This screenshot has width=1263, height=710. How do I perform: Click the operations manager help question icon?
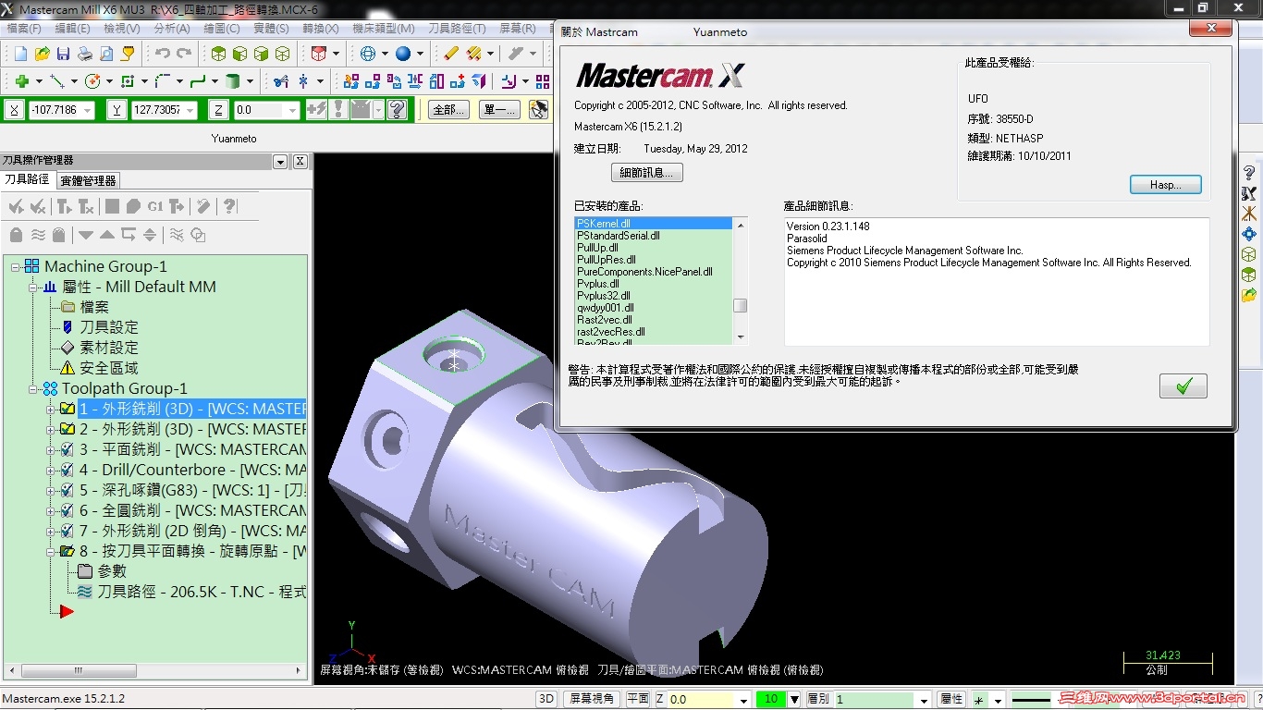229,206
